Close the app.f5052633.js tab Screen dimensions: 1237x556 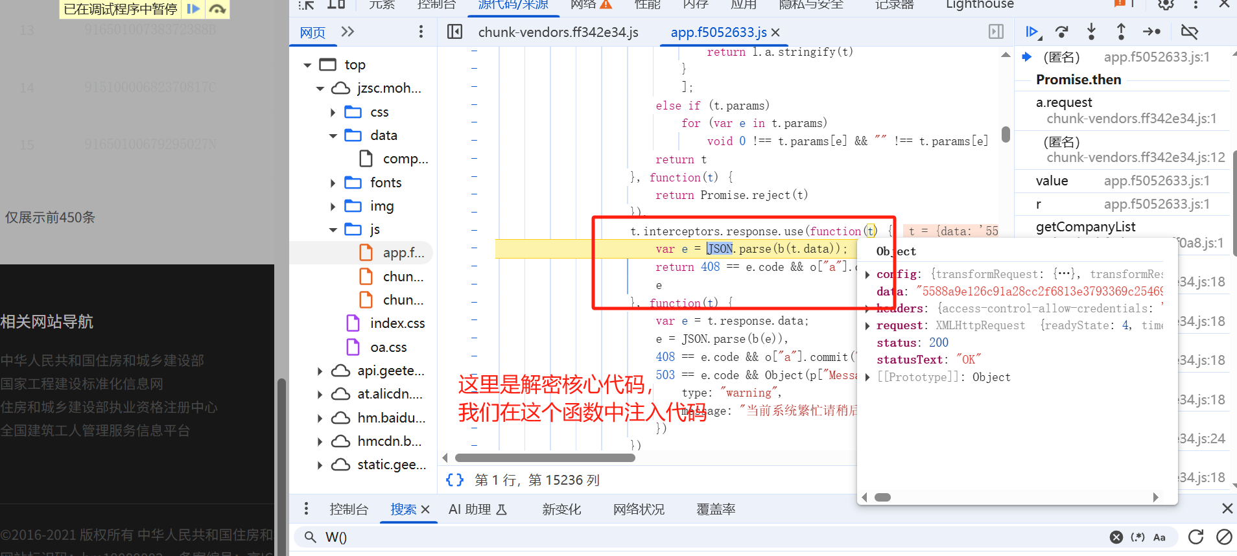click(776, 32)
